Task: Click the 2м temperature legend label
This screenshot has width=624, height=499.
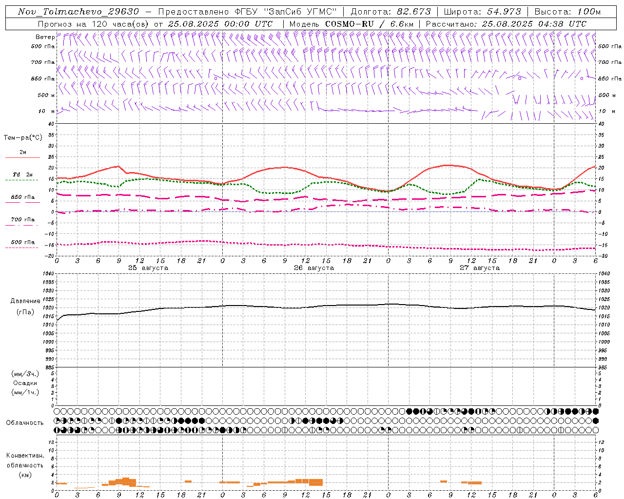Action: coord(23,152)
